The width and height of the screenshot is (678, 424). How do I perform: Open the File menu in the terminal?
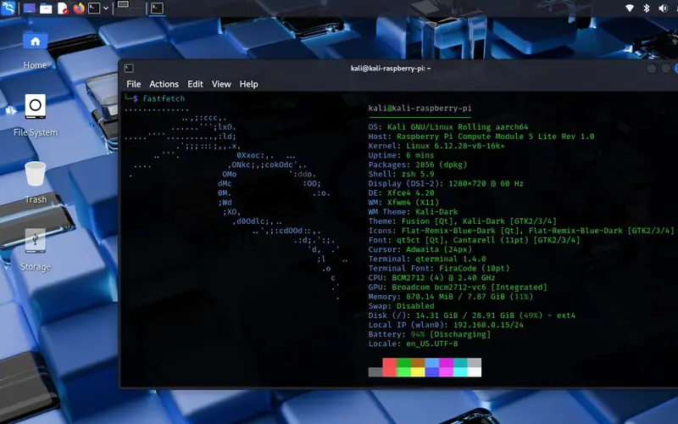[x=134, y=84]
